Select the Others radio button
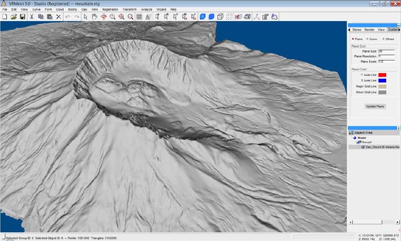This screenshot has width=401, height=241. 383,39
